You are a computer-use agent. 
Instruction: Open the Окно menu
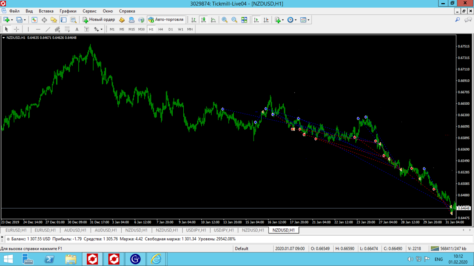click(x=108, y=11)
